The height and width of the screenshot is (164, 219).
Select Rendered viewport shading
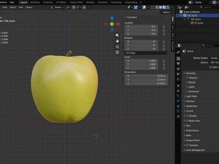168,7
